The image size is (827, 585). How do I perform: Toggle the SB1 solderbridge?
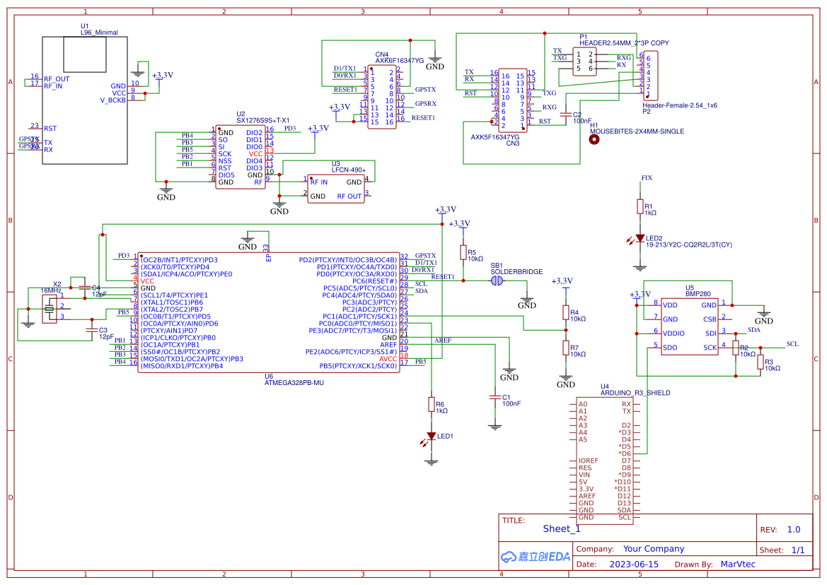tap(497, 280)
